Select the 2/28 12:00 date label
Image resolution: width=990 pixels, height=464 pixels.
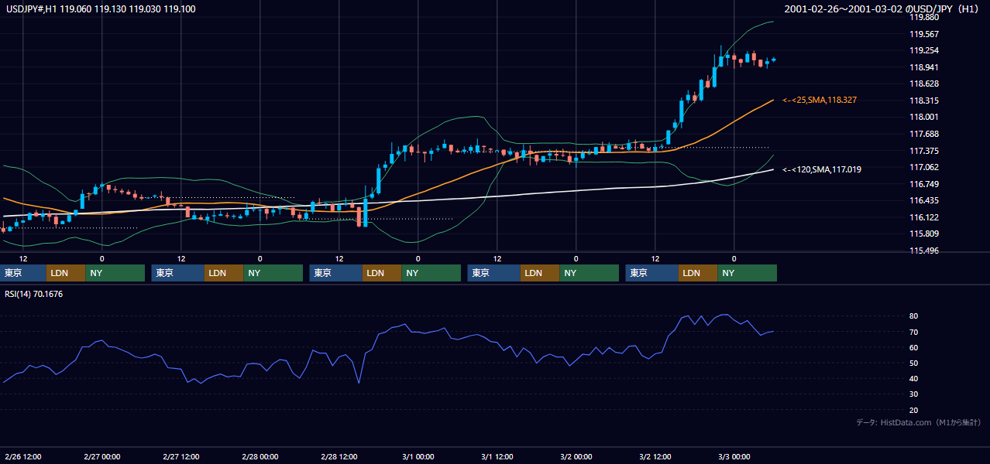pyautogui.click(x=339, y=457)
